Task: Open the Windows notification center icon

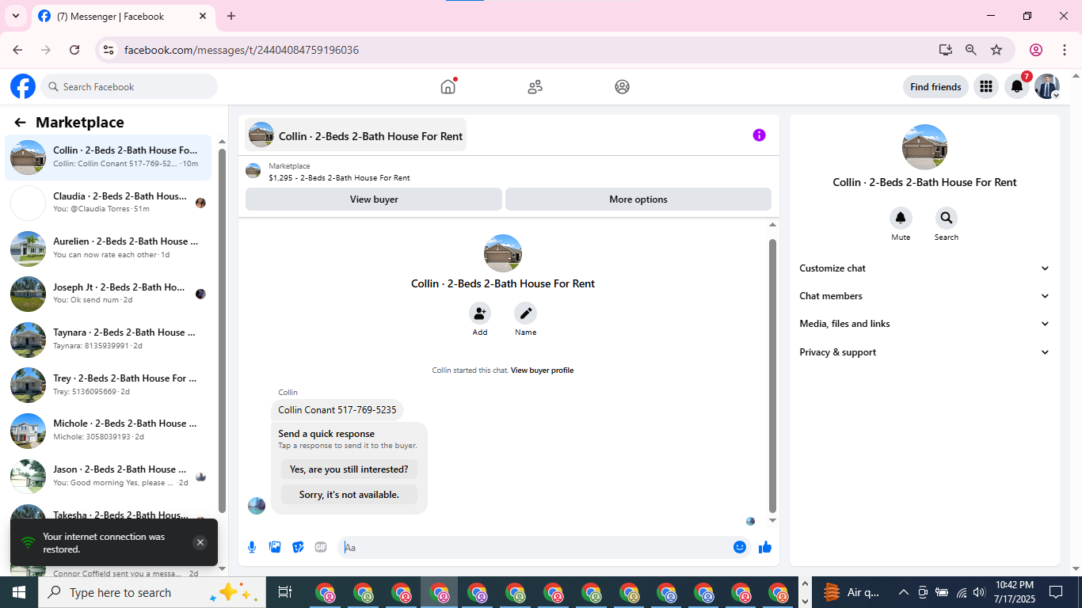Action: pyautogui.click(x=1056, y=592)
